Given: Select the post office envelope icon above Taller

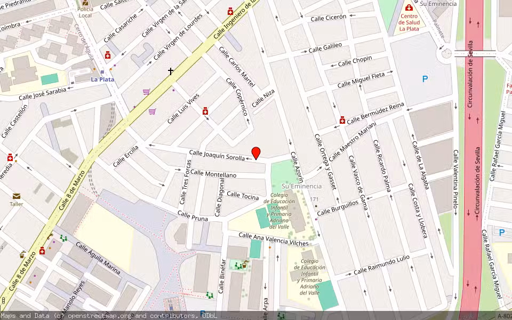Looking at the screenshot, I should pyautogui.click(x=17, y=196).
